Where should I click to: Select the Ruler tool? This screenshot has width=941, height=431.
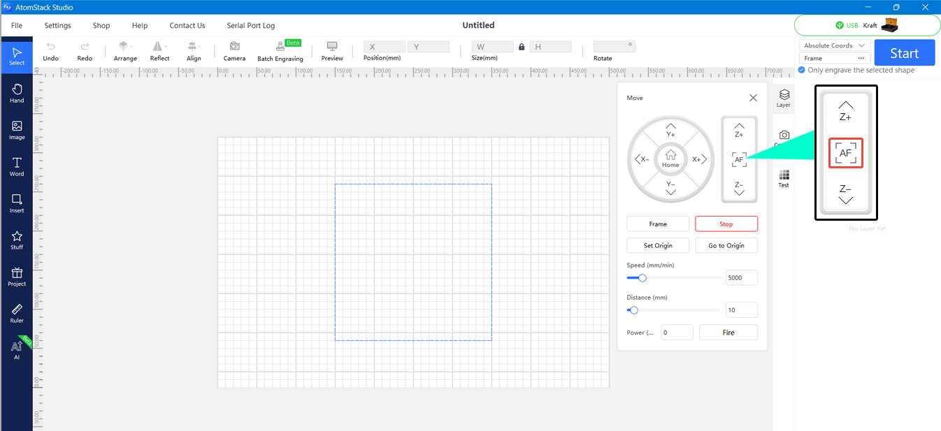pyautogui.click(x=17, y=313)
